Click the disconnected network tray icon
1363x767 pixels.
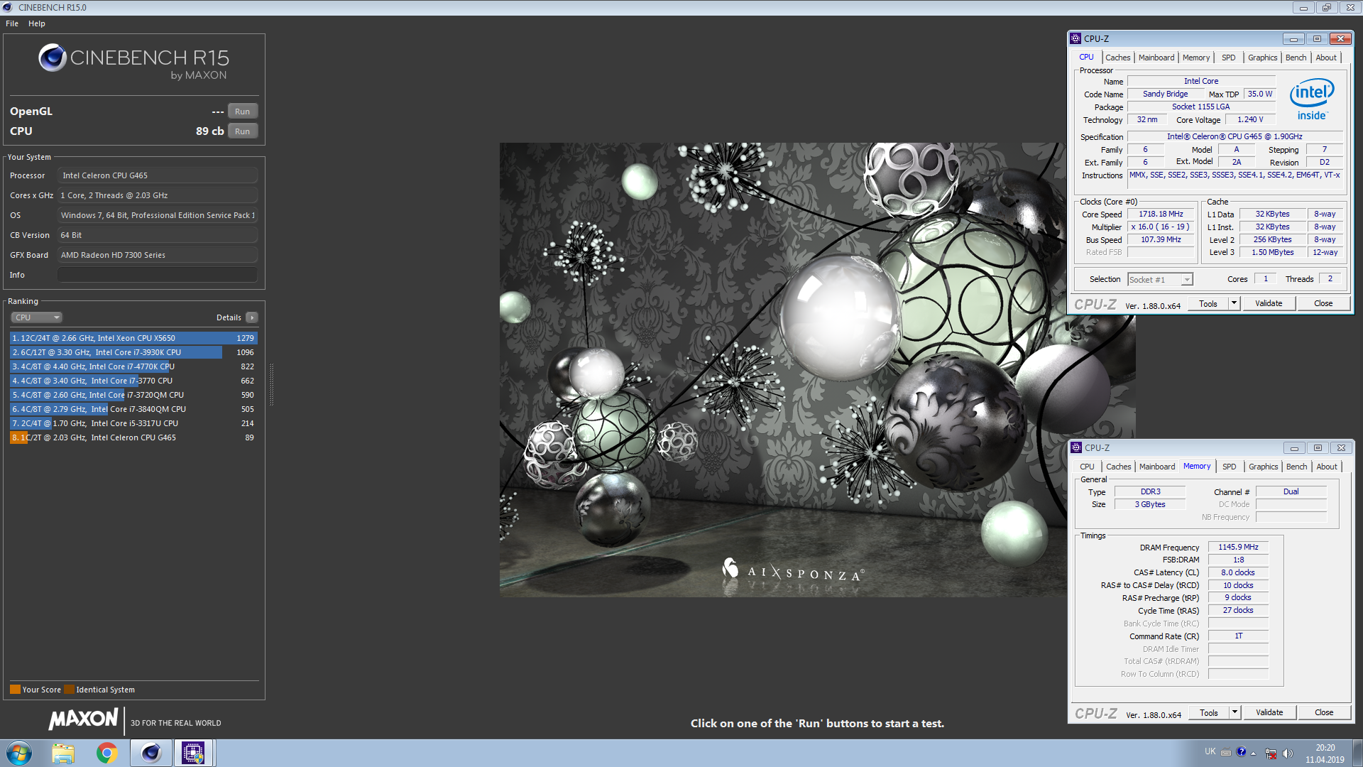pos(1271,754)
